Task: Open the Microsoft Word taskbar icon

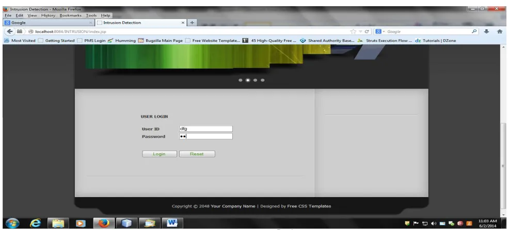Action: click(172, 223)
